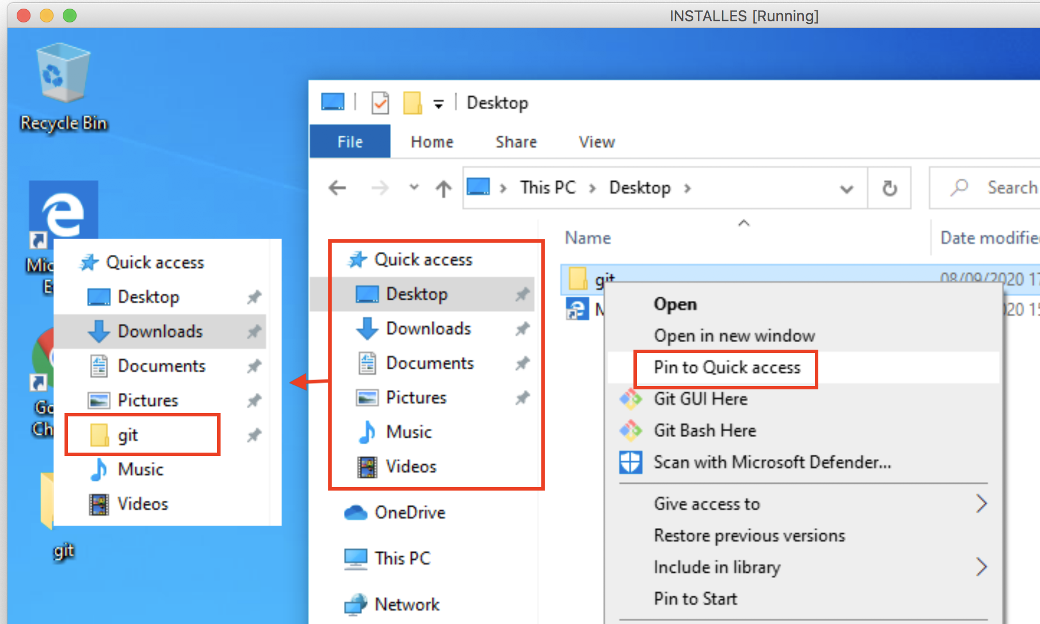The width and height of the screenshot is (1040, 624).
Task: Click the Forward navigation arrow
Action: [380, 187]
